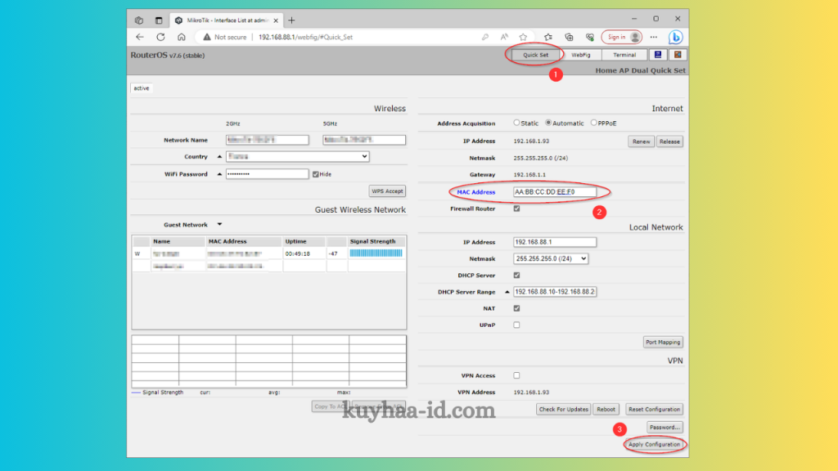Open the Quick Set tab

click(535, 55)
